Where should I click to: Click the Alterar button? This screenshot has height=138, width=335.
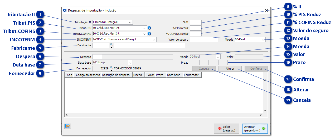click(x=230, y=69)
